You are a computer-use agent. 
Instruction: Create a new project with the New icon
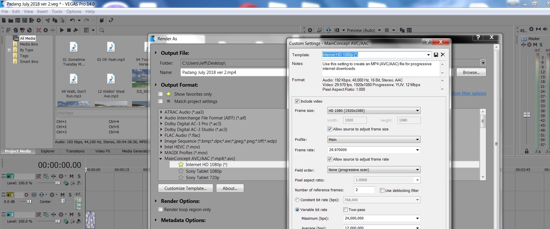[4, 20]
